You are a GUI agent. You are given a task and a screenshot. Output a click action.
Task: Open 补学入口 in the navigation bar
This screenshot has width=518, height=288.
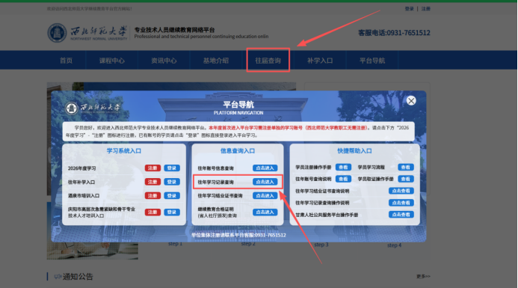[x=320, y=61]
